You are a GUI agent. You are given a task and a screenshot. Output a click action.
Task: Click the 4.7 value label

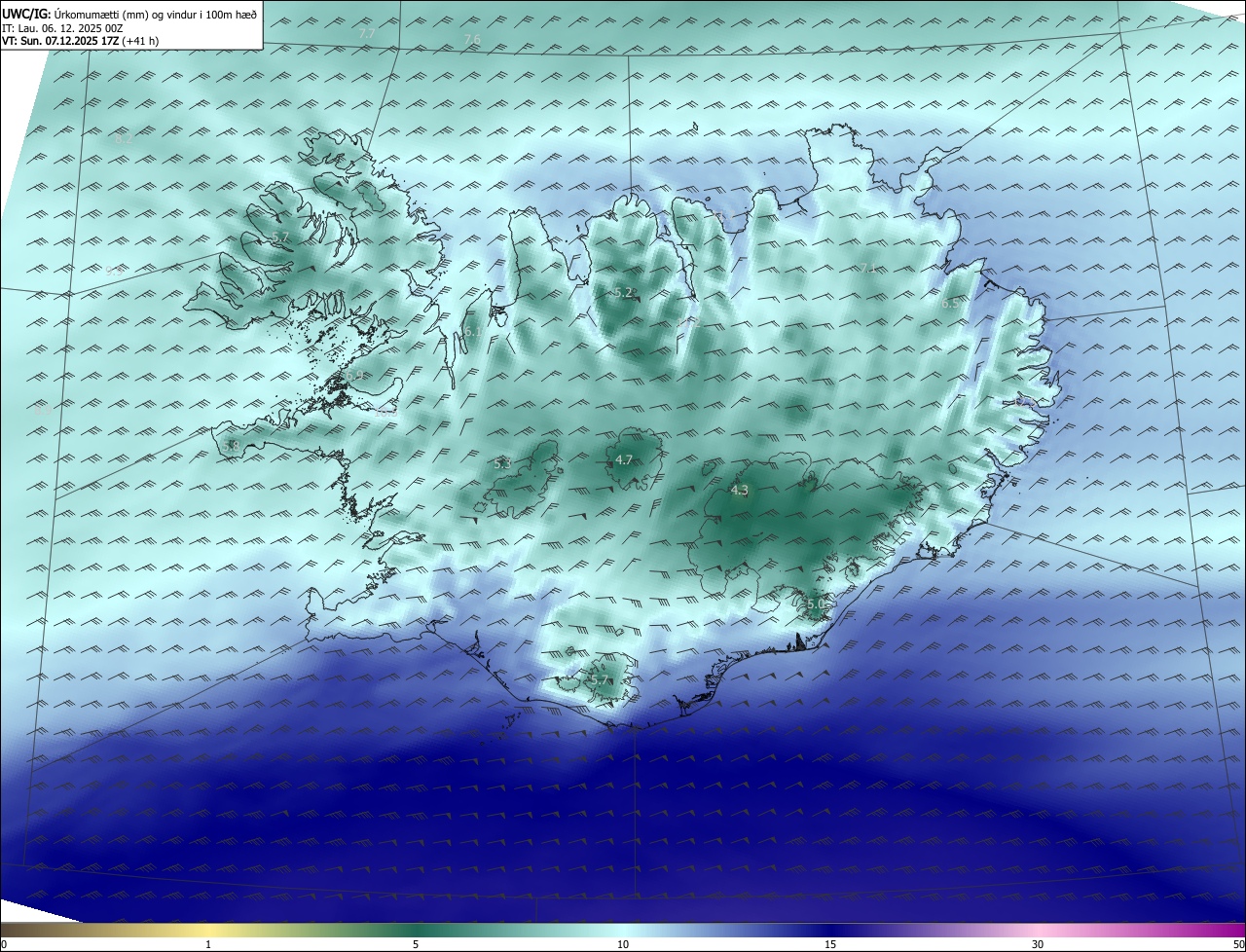[624, 459]
